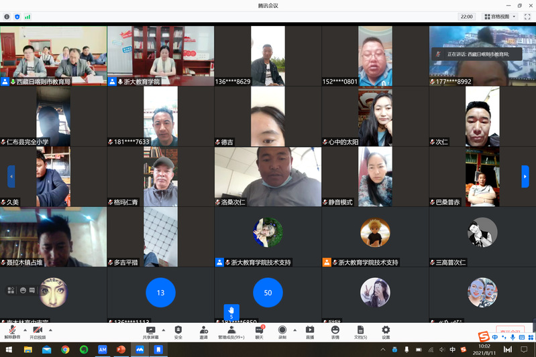Image resolution: width=536 pixels, height=357 pixels.
Task: Click the unmute microphone icon
Action: click(x=12, y=330)
